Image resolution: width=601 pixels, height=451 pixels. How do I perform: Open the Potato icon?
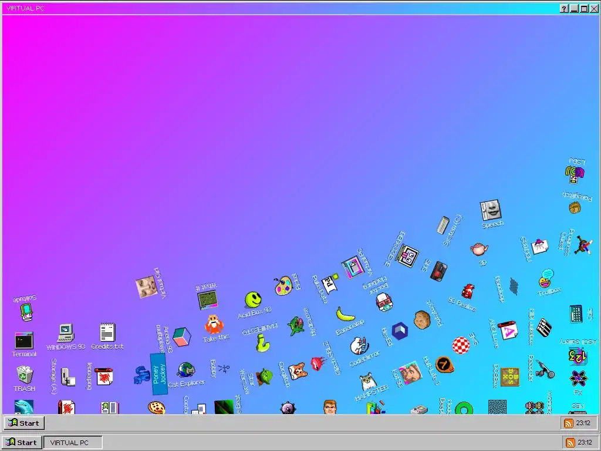422,319
